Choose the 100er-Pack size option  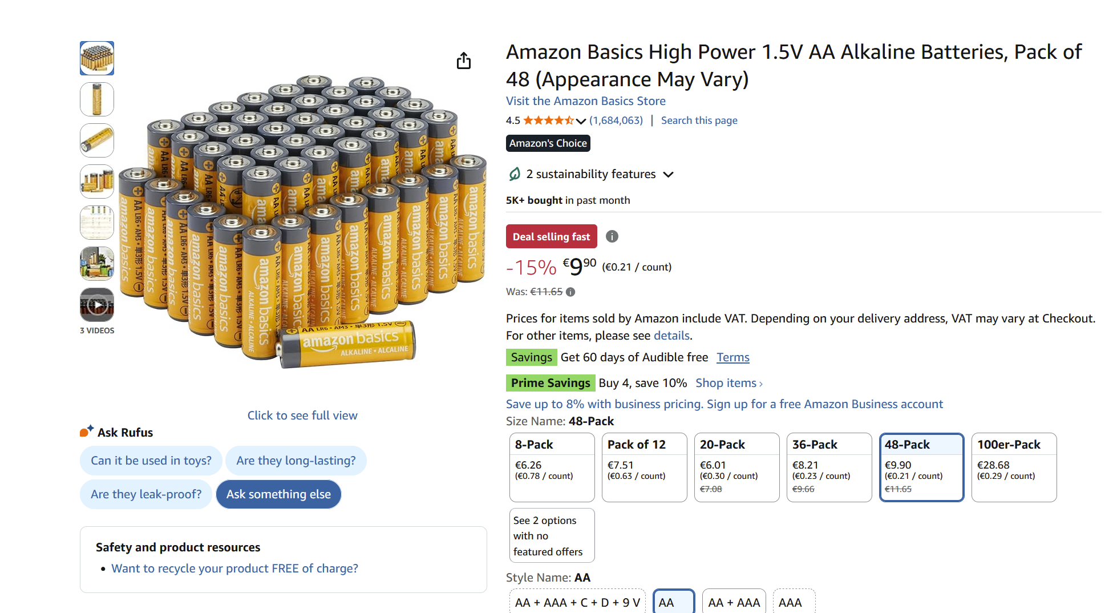[x=1014, y=467]
